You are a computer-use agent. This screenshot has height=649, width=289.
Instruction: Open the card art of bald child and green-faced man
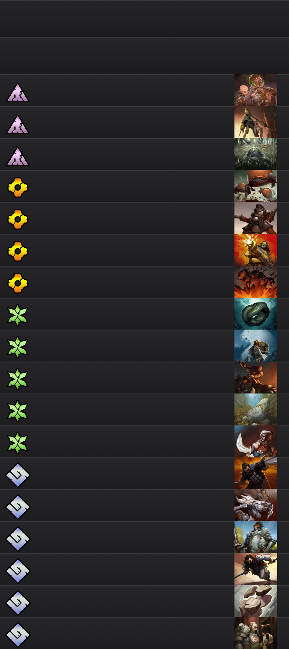(x=256, y=90)
